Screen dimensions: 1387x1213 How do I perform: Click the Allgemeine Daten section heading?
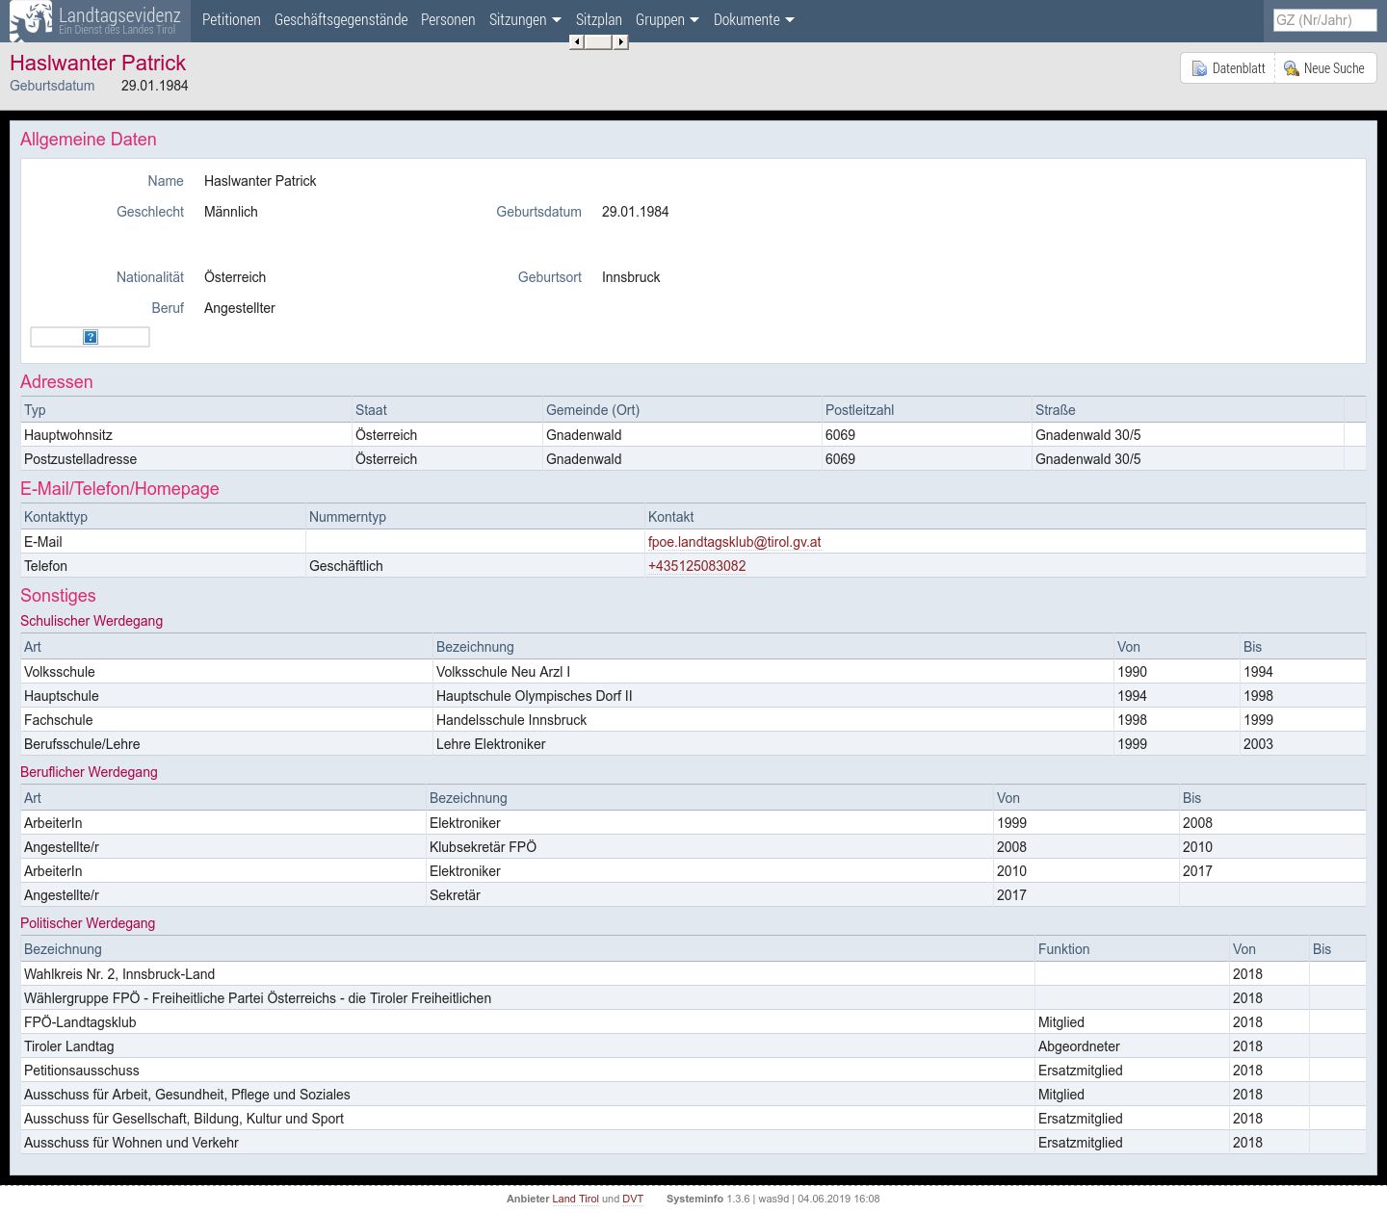point(88,140)
